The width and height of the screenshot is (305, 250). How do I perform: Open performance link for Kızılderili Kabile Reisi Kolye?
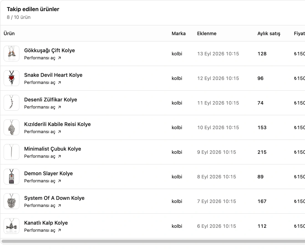click(x=42, y=131)
